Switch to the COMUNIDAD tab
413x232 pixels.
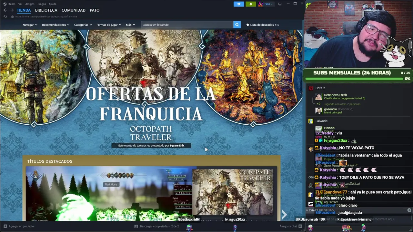point(74,10)
